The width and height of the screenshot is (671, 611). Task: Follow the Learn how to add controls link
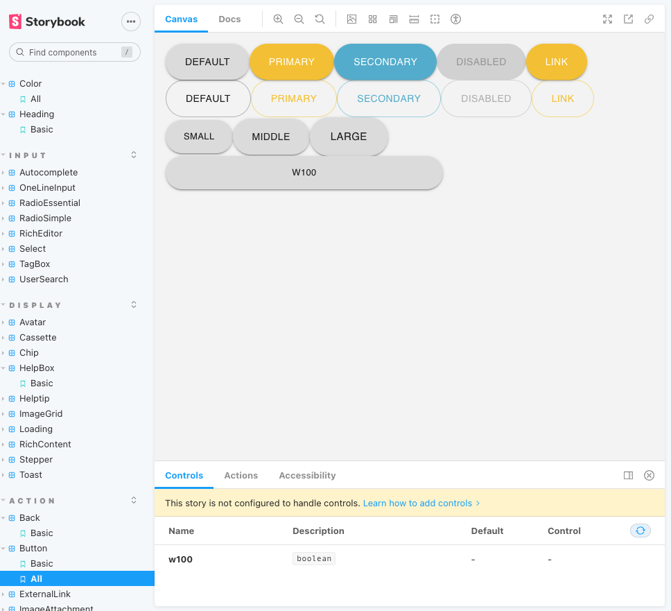(x=421, y=503)
